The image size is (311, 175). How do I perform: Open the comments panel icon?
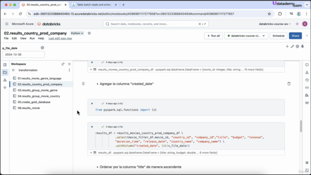pos(307,65)
